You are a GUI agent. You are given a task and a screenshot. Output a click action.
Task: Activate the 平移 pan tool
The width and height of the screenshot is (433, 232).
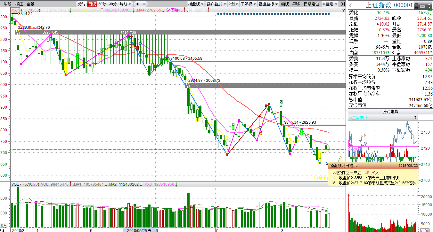coord(296,4)
